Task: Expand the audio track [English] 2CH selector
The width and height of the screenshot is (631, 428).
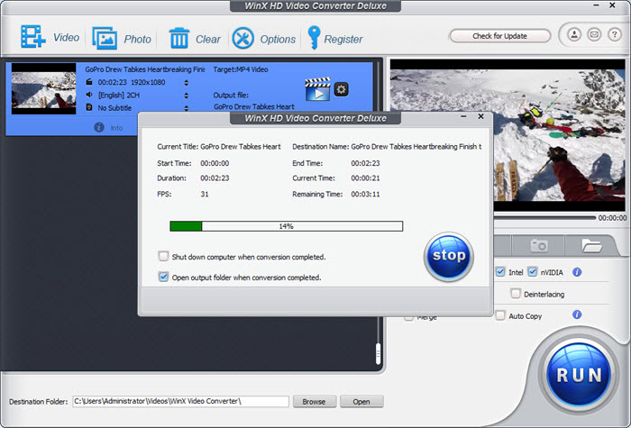Action: point(187,96)
